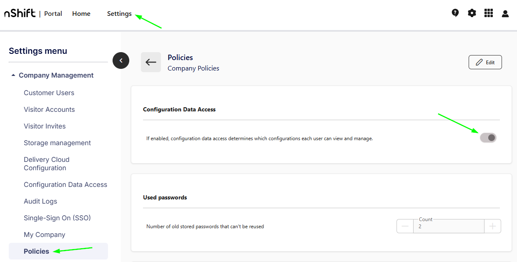Click the Edit button
This screenshot has width=517, height=262.
click(x=485, y=62)
